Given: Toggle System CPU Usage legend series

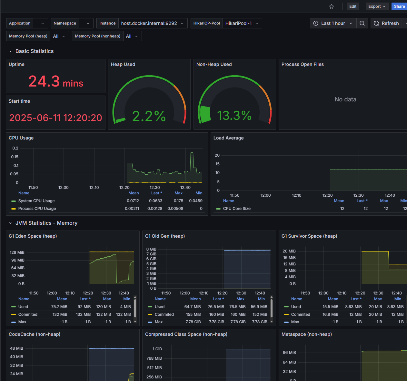Looking at the screenshot, I should click(x=36, y=201).
